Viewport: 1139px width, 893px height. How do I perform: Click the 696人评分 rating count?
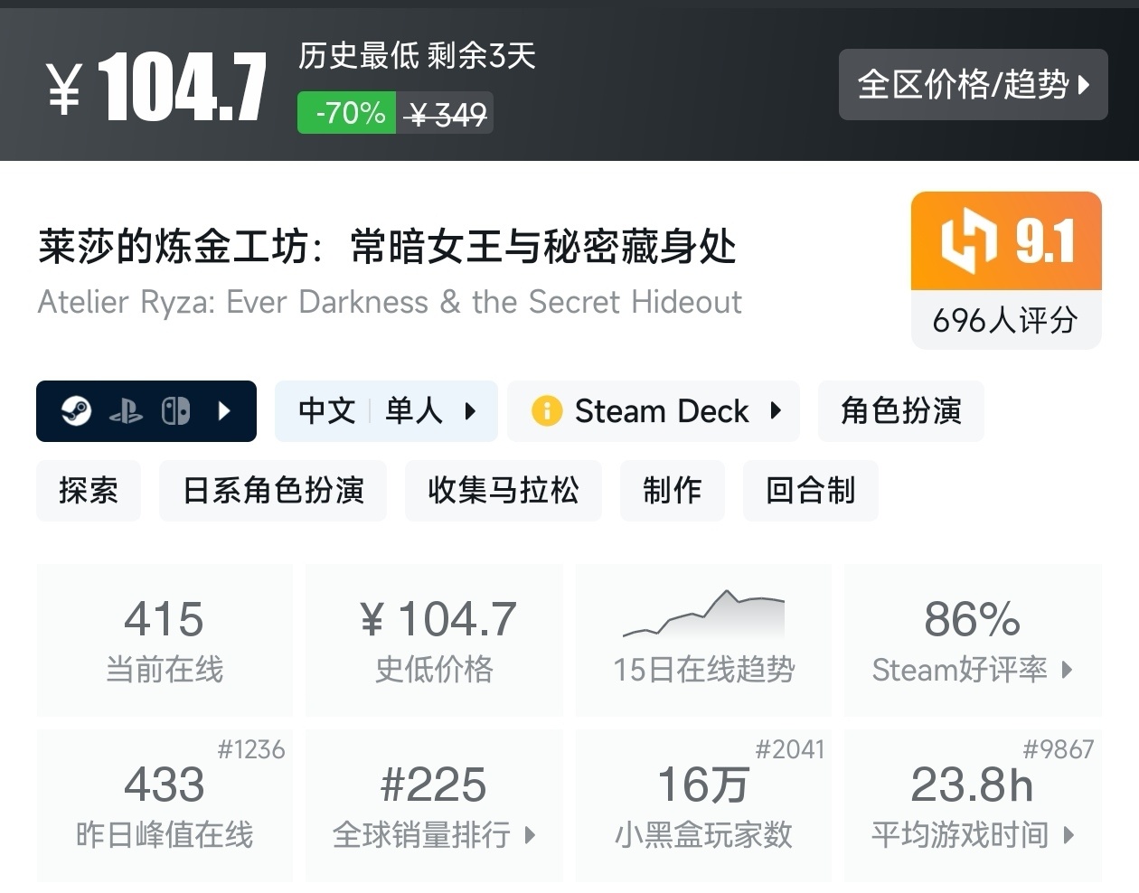point(1006,320)
